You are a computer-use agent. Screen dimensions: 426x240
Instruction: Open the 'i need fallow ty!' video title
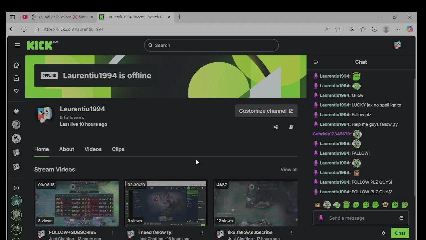pos(155,232)
